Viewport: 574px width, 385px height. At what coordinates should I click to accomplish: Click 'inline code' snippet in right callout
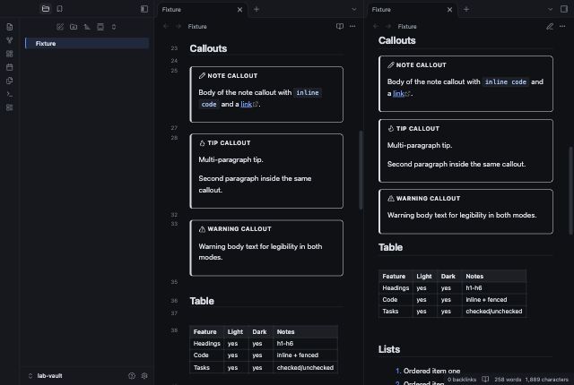[506, 82]
